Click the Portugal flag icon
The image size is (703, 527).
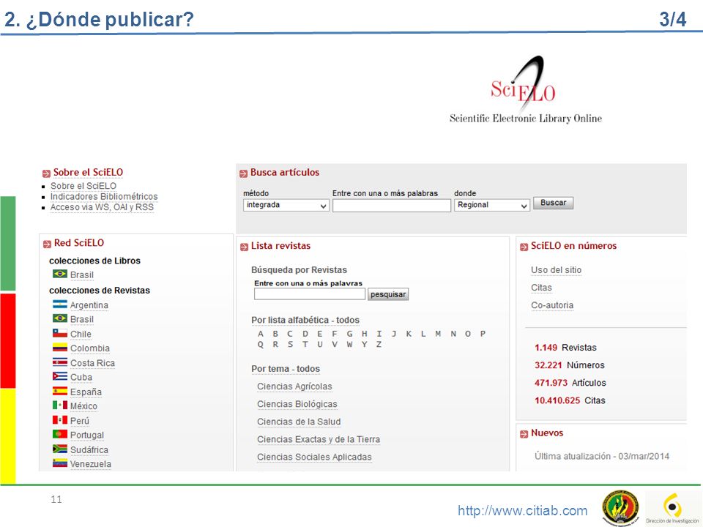(x=59, y=434)
